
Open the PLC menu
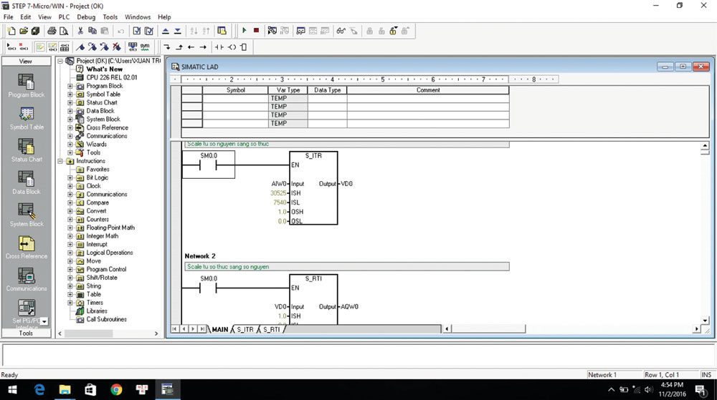tap(64, 17)
